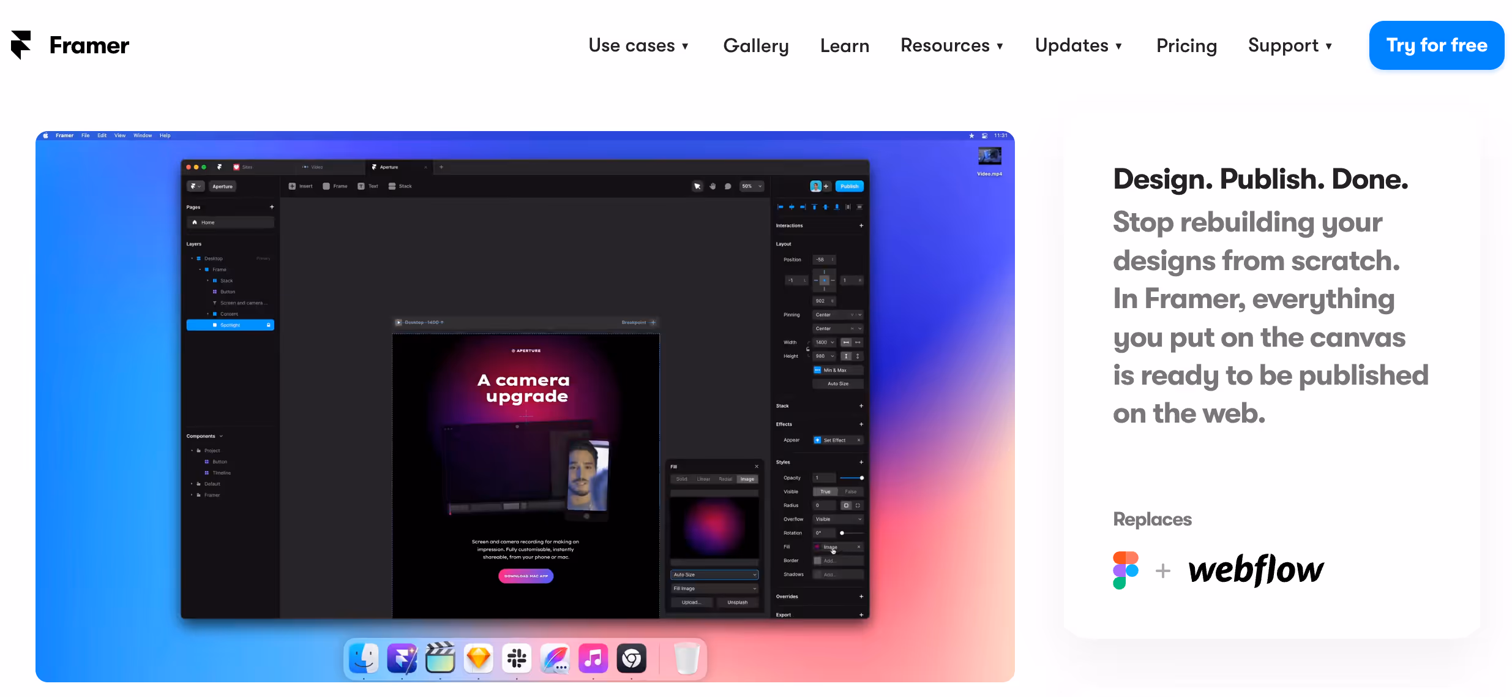Open the Framer menu in the macOS menu bar
1512x697 pixels.
click(64, 135)
